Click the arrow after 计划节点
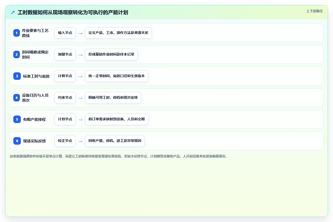The image size is (333, 222). point(80,120)
